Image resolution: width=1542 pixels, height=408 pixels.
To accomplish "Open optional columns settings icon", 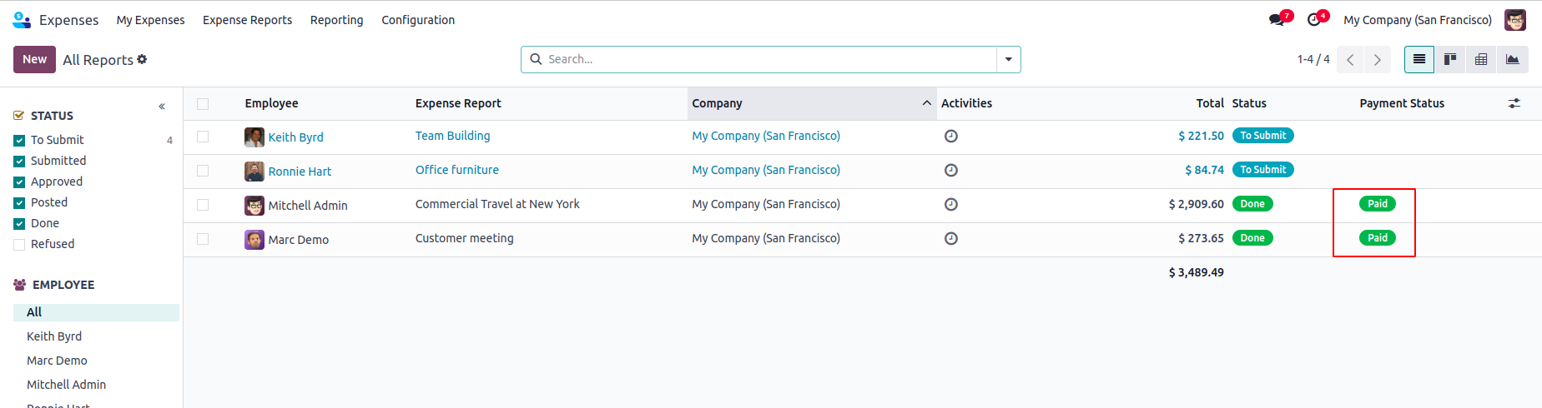I will (1514, 103).
